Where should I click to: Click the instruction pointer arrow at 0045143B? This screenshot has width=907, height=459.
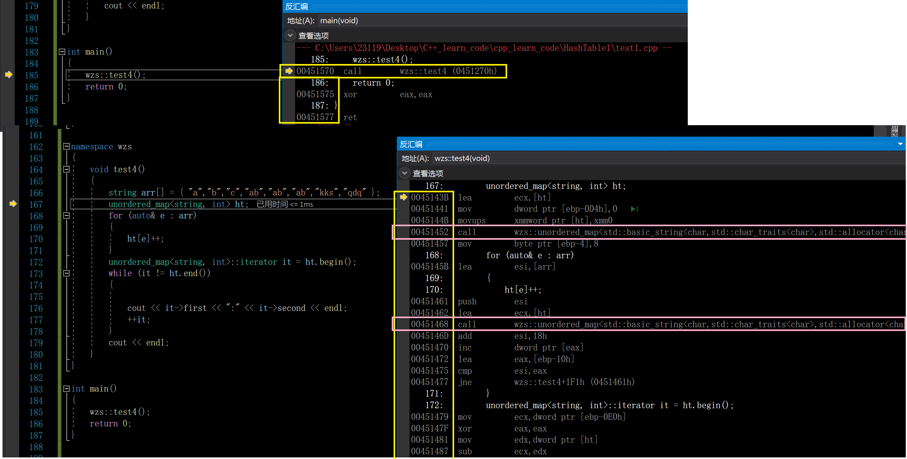click(404, 197)
